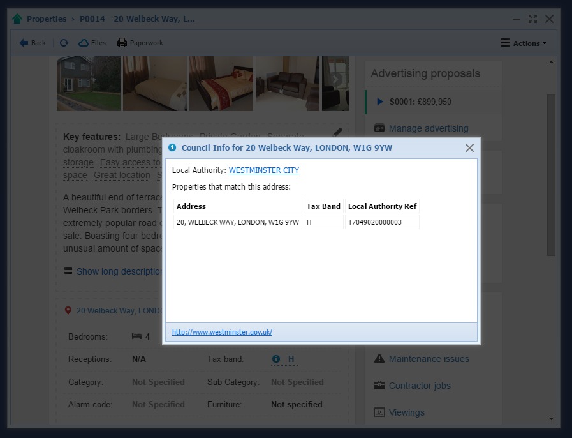572x438 pixels.
Task: Select Maintenance issues in sidebar
Action: click(x=428, y=359)
